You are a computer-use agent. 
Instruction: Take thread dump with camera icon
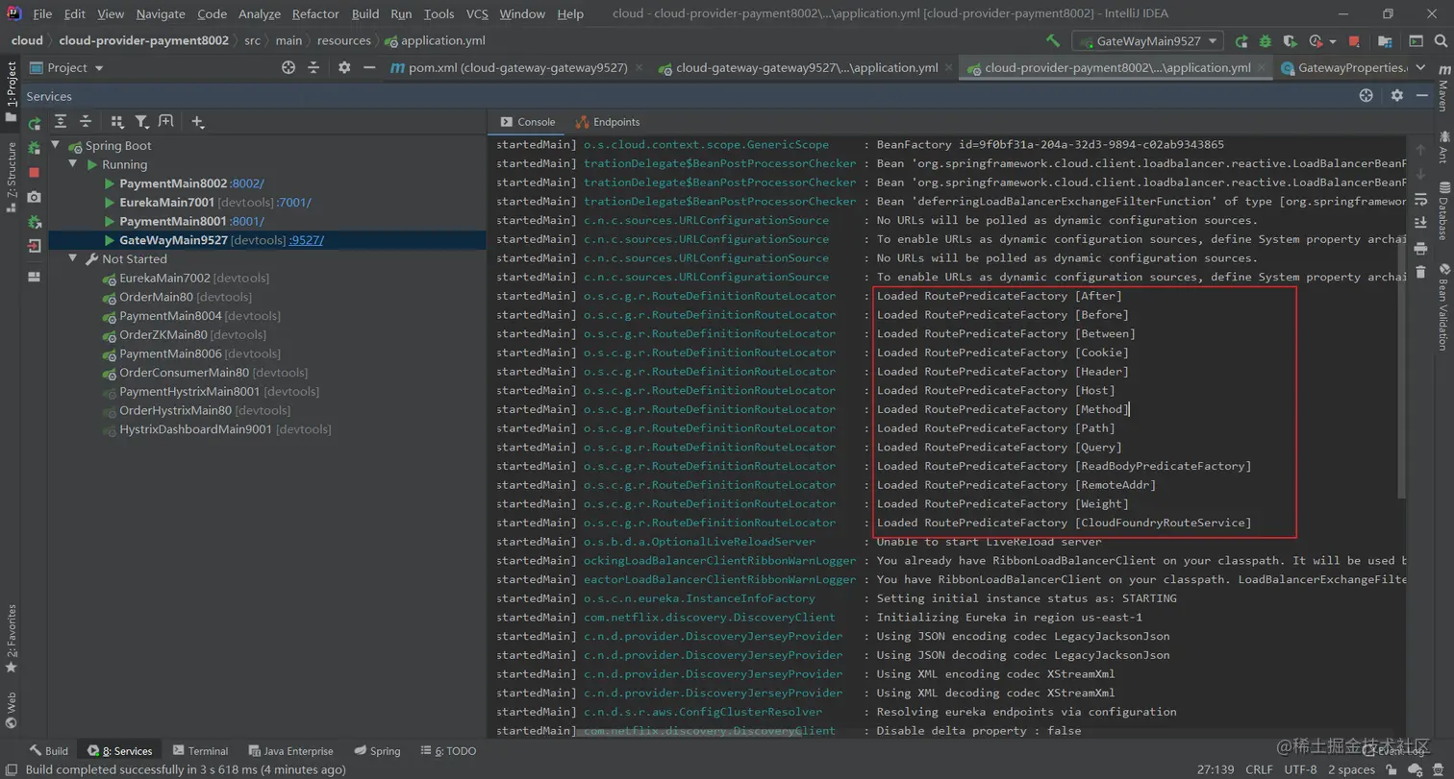tap(35, 197)
